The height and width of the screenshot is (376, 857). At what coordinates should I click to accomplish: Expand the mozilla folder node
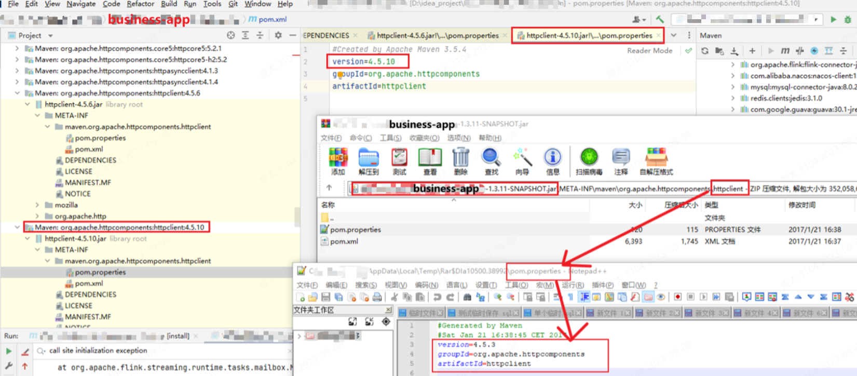(37, 205)
